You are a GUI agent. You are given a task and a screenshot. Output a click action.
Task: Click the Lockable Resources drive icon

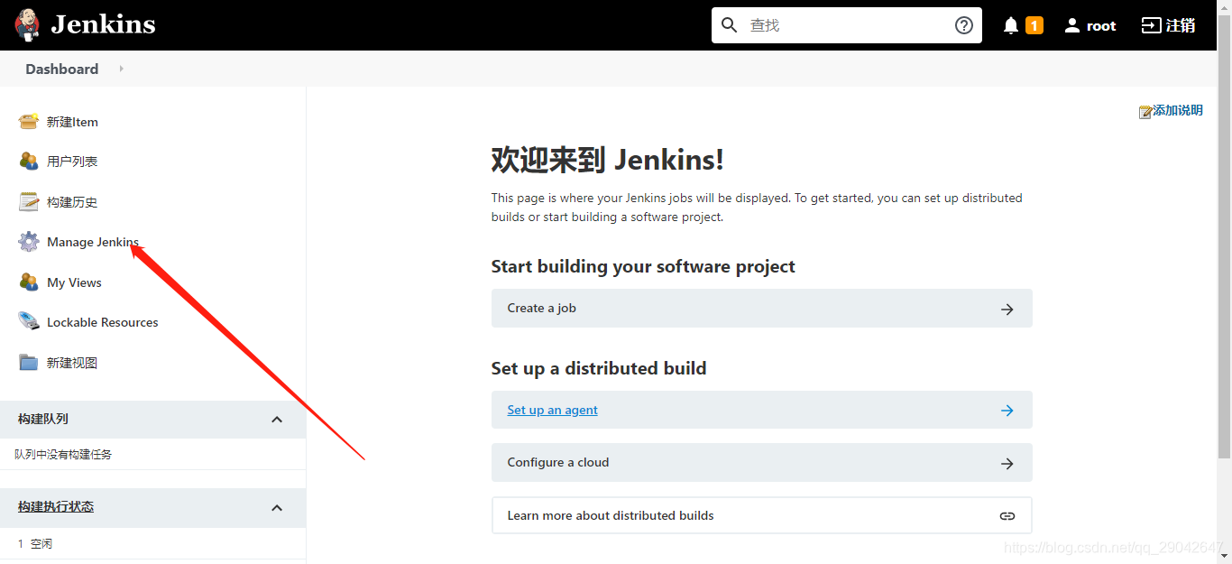click(x=29, y=321)
